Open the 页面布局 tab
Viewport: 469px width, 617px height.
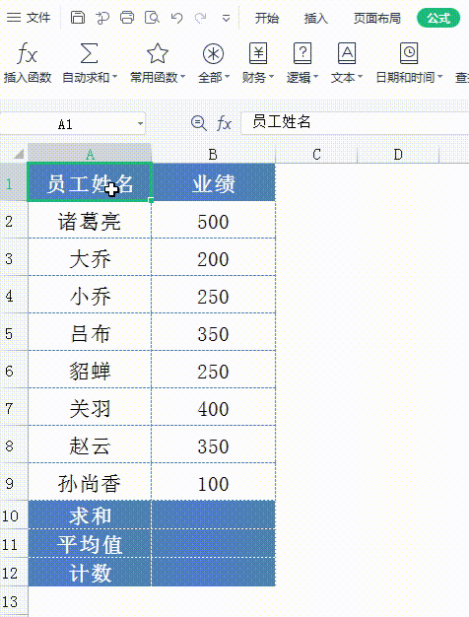pyautogui.click(x=377, y=18)
